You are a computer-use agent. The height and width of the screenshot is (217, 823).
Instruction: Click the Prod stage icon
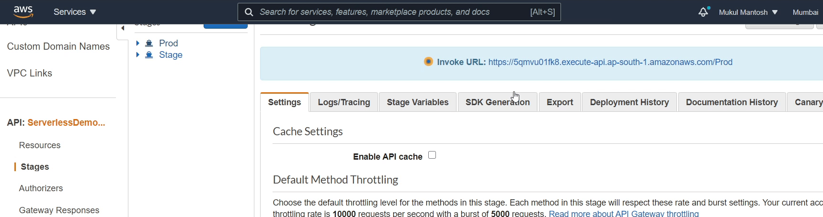pyautogui.click(x=149, y=43)
